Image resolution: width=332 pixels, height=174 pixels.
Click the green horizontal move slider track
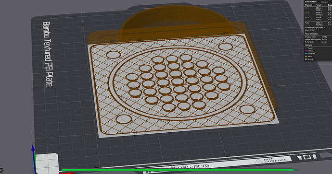coord(177,170)
